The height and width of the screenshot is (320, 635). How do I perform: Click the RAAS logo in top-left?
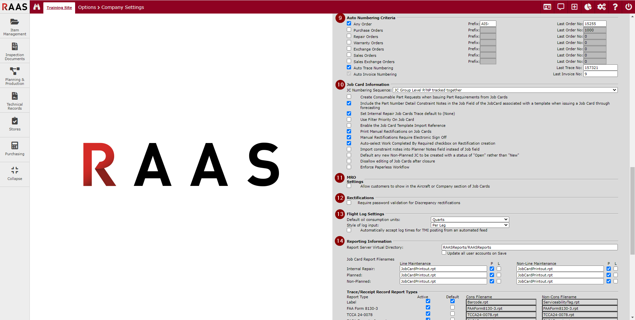(15, 7)
